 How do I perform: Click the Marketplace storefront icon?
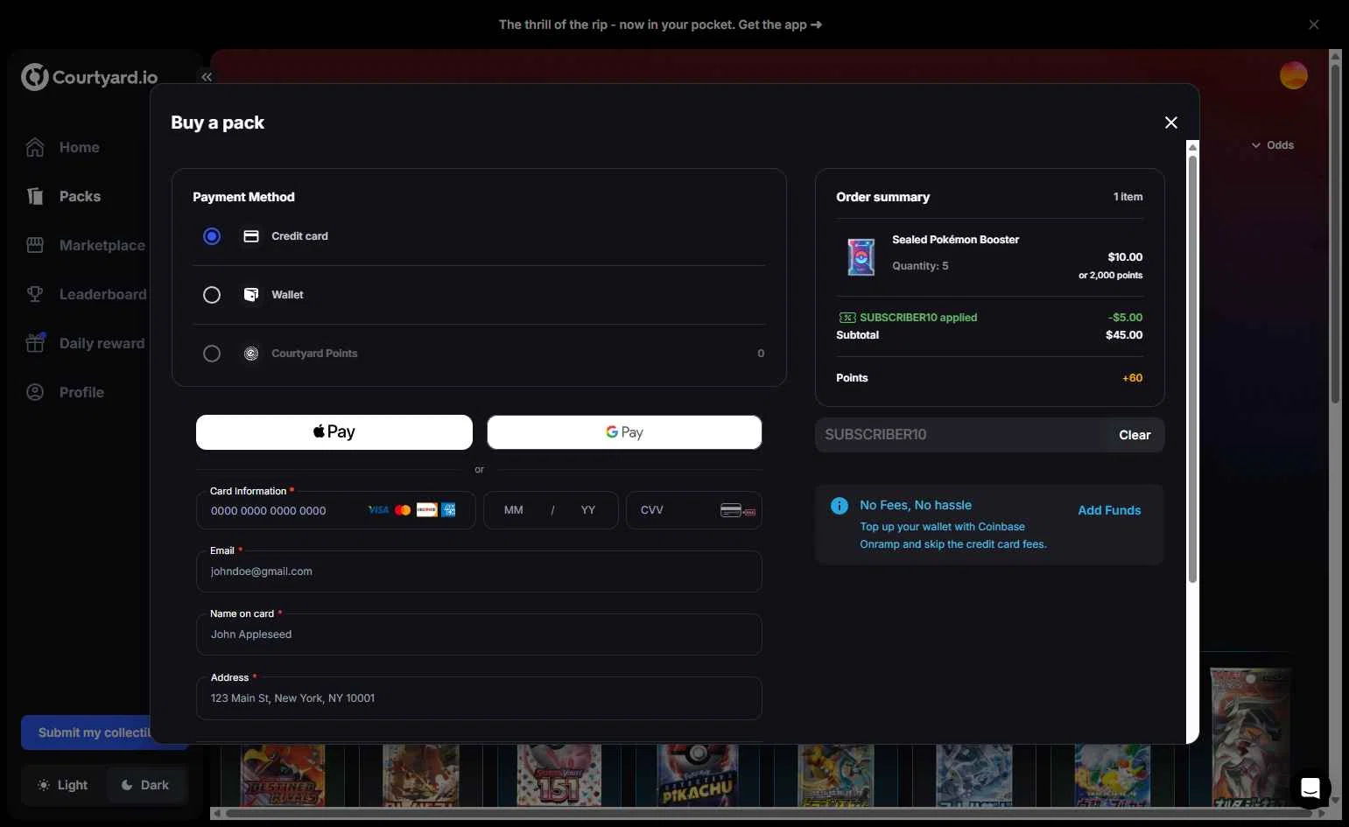[35, 245]
